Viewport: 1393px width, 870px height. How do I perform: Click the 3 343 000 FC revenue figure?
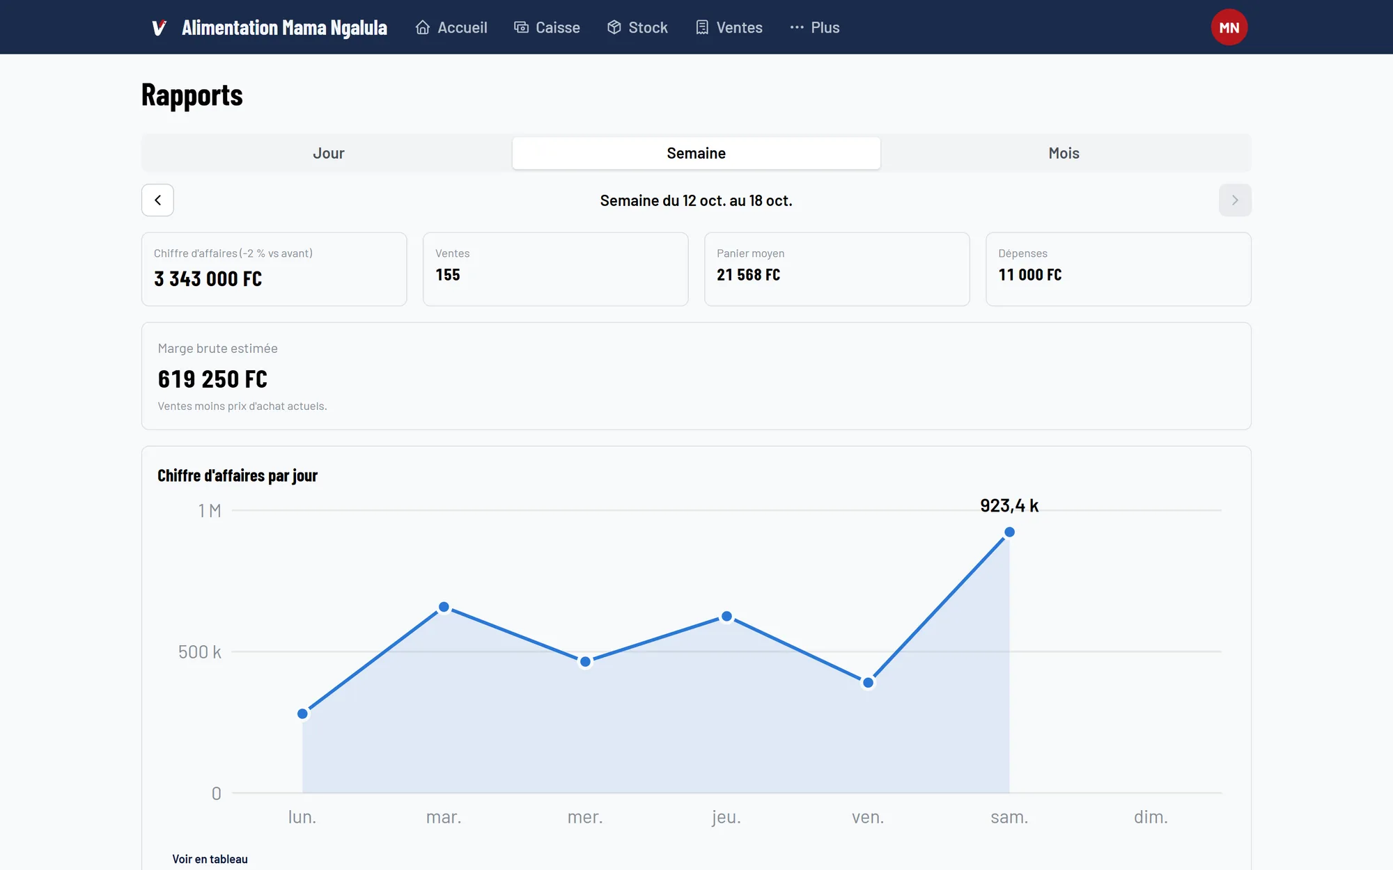(208, 279)
